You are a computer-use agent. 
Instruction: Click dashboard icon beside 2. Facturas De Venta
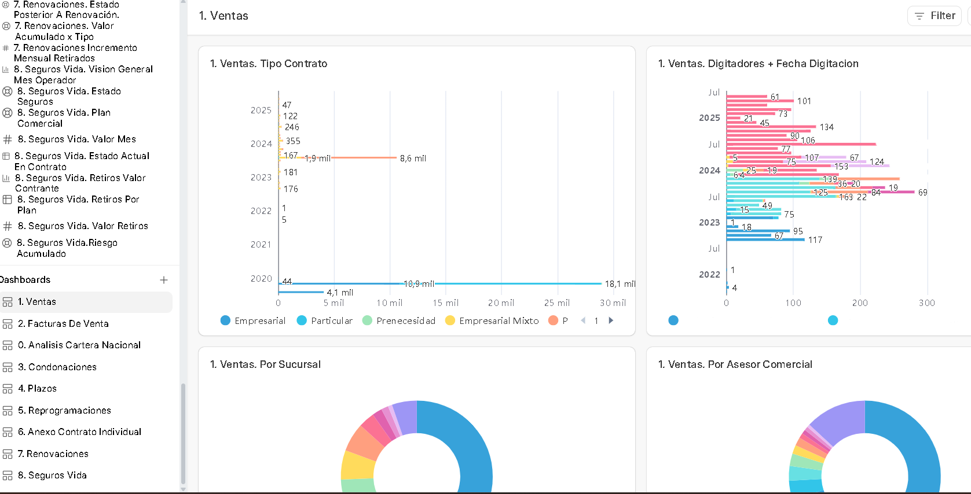click(x=8, y=324)
